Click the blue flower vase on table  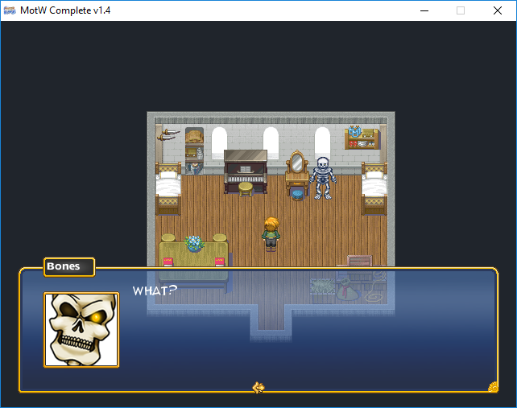pyautogui.click(x=194, y=244)
